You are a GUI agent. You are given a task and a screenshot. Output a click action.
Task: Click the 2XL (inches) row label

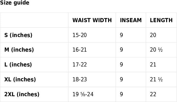(22, 94)
